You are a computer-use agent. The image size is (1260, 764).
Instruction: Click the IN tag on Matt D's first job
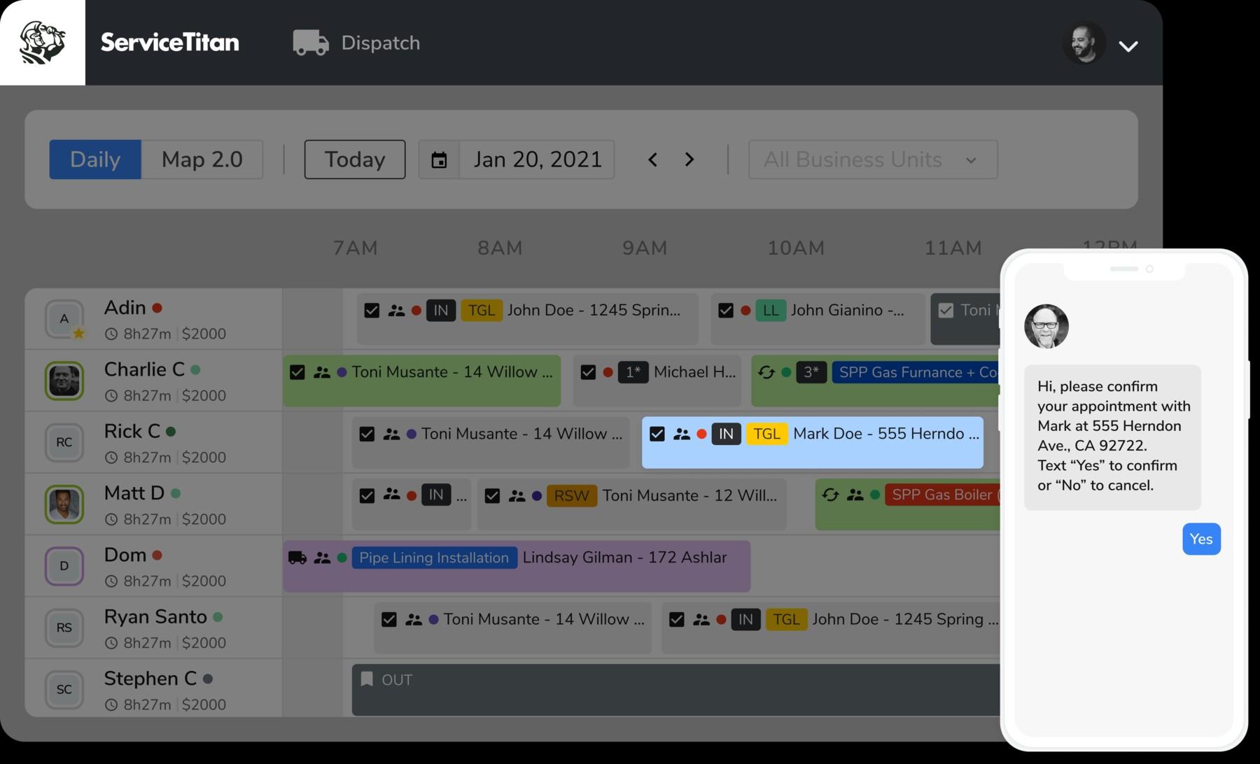coord(436,495)
